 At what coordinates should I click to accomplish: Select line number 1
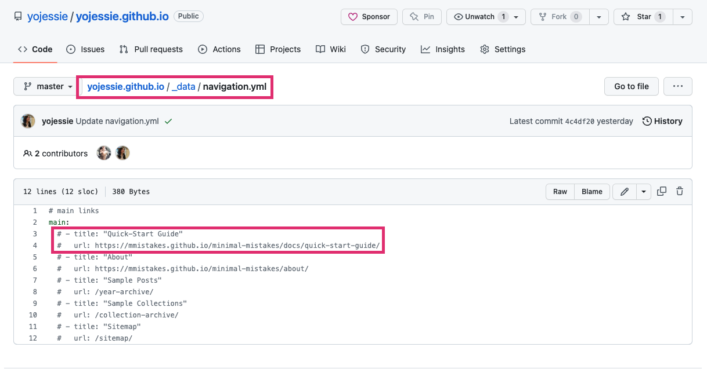point(35,211)
